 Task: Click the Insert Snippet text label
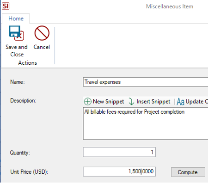point(153,102)
